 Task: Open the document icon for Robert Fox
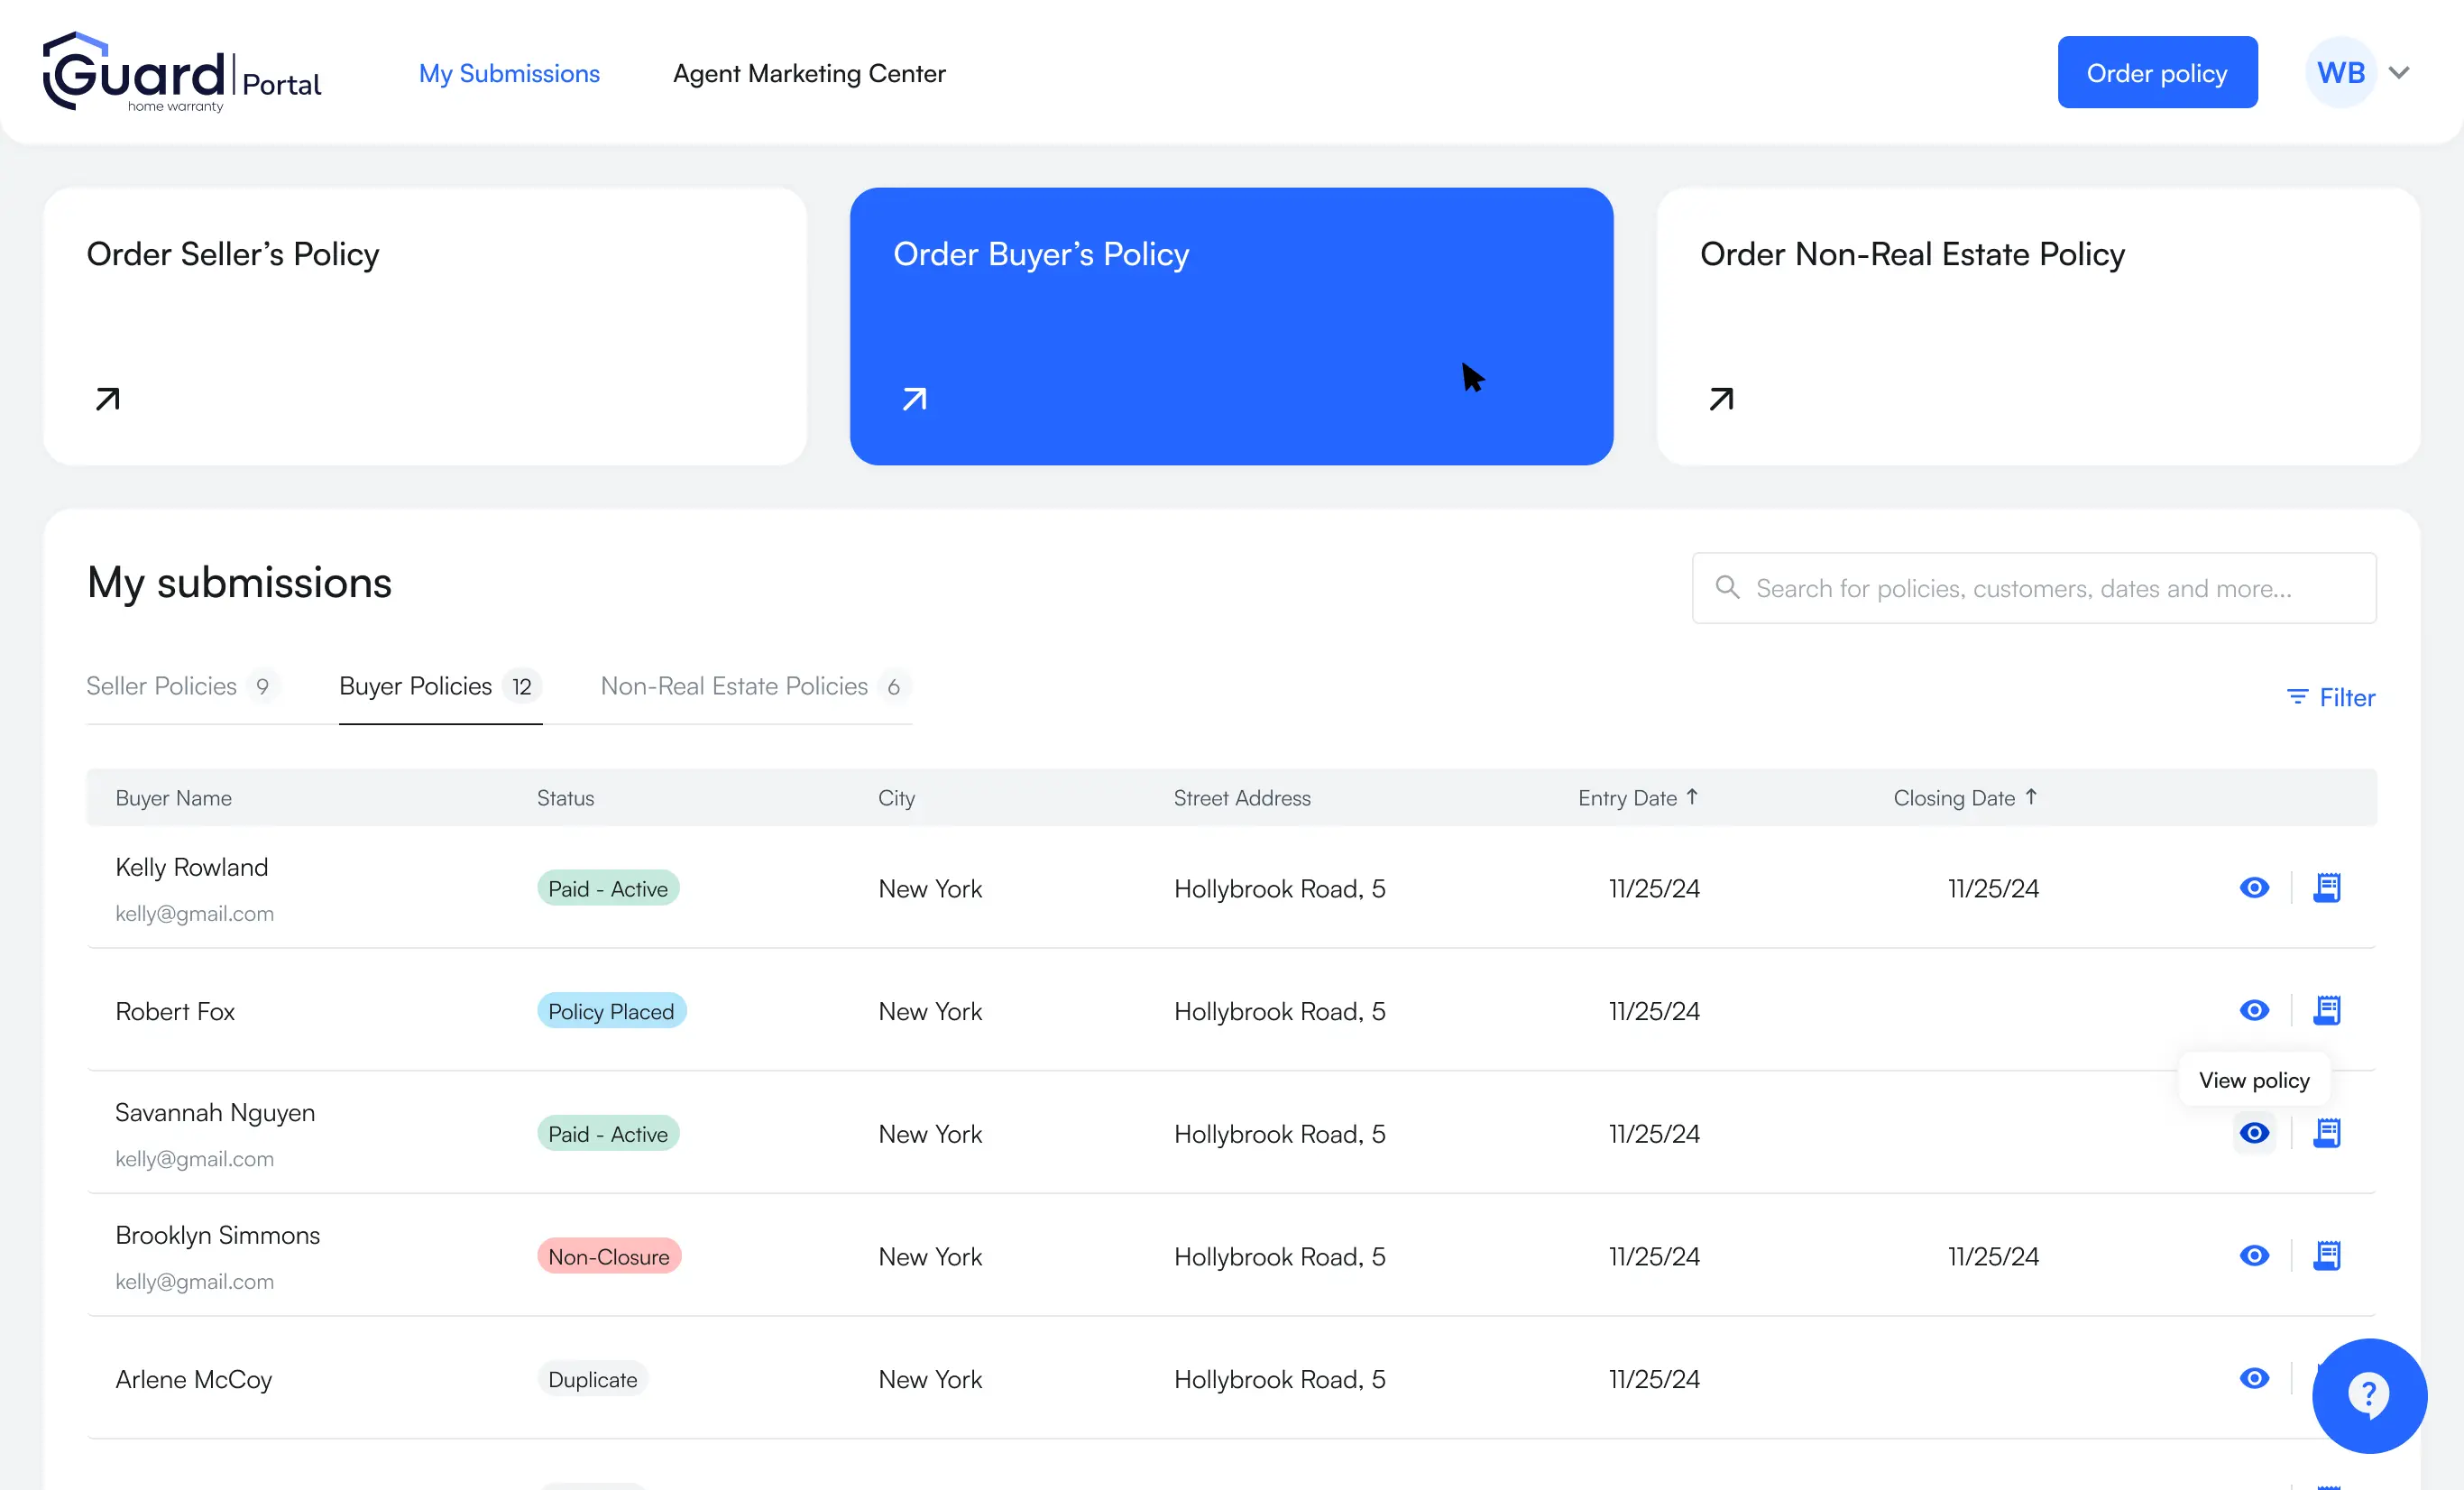pyautogui.click(x=2326, y=1010)
